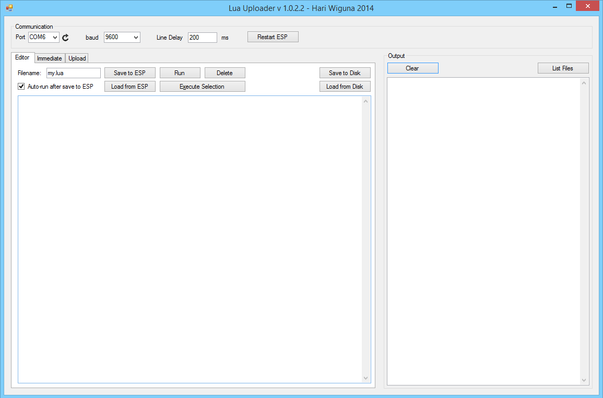Screen dimensions: 603x398
Task: Uncheck Auto-run after save to ESP
Action: (x=21, y=87)
